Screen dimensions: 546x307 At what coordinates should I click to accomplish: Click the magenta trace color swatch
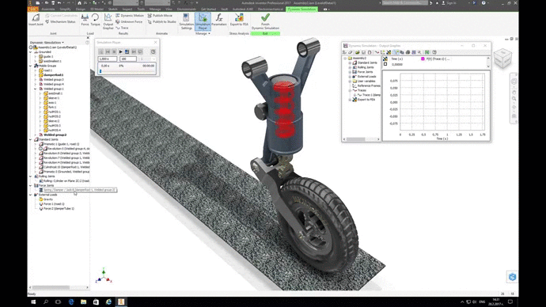coord(423,59)
